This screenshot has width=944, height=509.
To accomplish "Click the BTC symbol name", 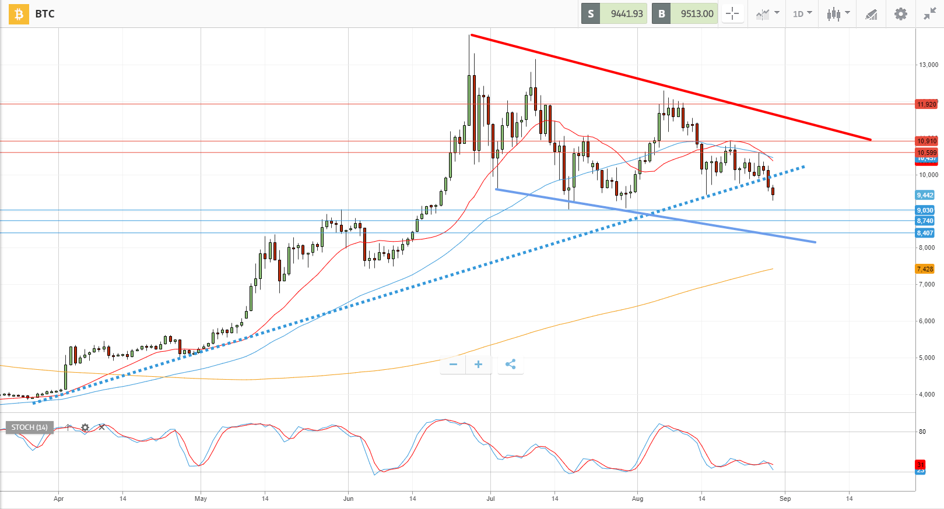I will coord(45,14).
